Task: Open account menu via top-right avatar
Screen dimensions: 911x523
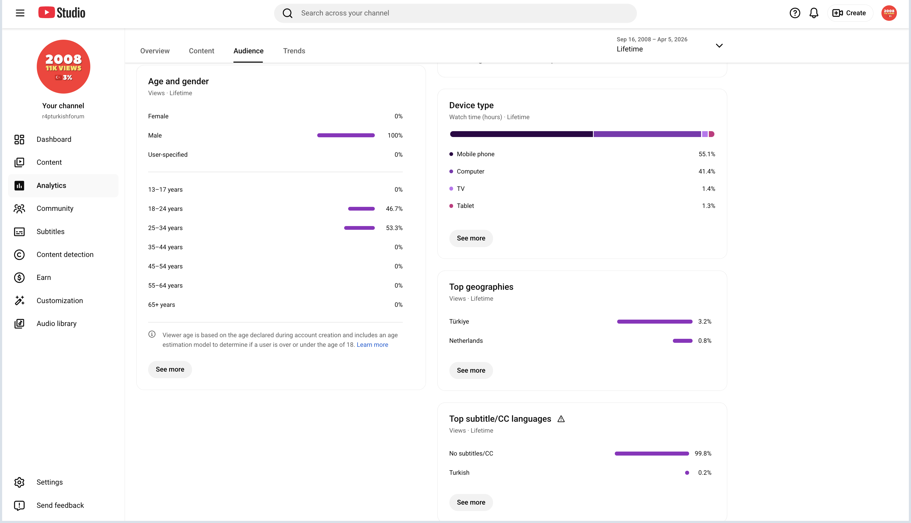Action: coord(889,13)
